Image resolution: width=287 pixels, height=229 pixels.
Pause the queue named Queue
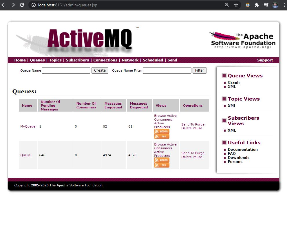pos(197,157)
